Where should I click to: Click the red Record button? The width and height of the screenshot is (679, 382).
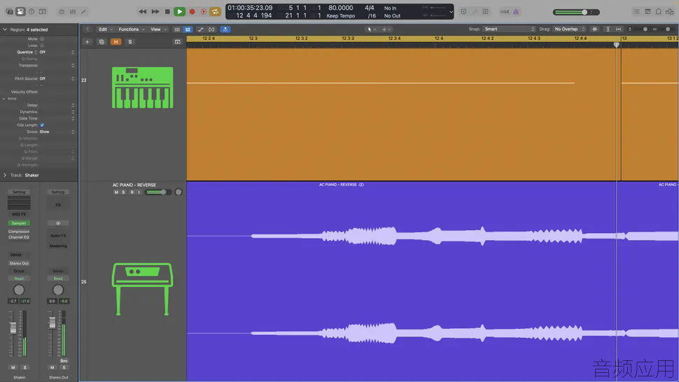tap(192, 12)
